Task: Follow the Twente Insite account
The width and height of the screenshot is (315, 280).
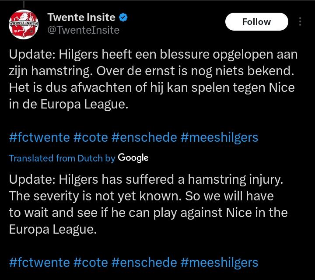Action: coord(256,22)
